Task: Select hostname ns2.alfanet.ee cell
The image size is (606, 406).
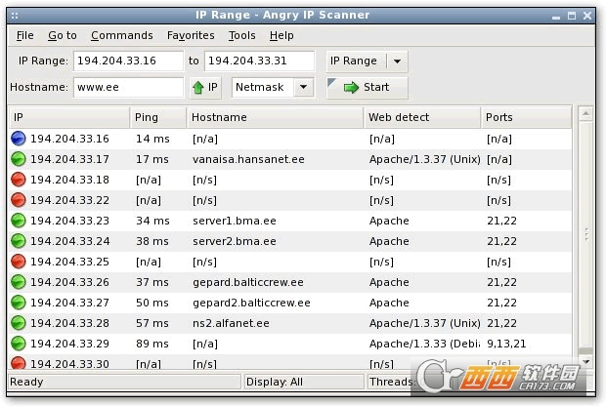Action: pos(231,323)
